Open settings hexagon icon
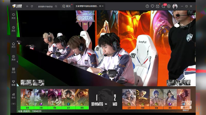This screenshot has width=206, height=115. pos(169,6)
